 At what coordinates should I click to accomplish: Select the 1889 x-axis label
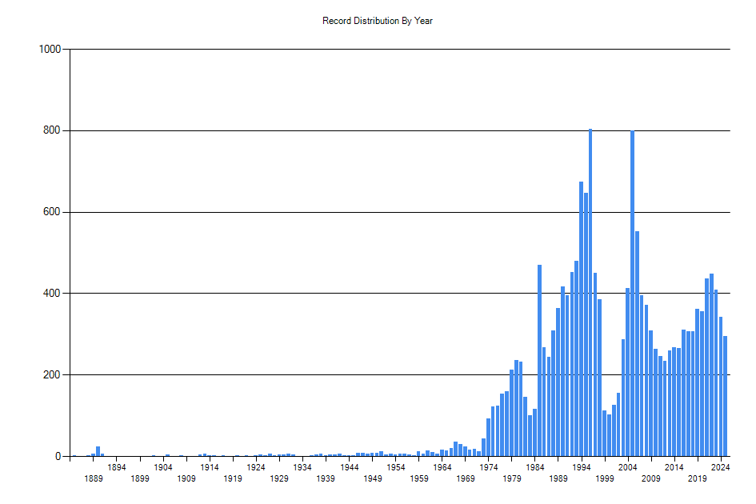pyautogui.click(x=94, y=479)
